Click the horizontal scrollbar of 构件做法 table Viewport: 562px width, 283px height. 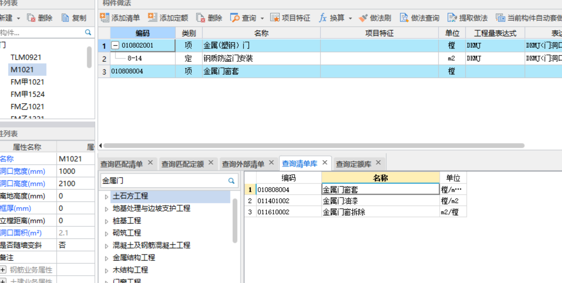313,146
